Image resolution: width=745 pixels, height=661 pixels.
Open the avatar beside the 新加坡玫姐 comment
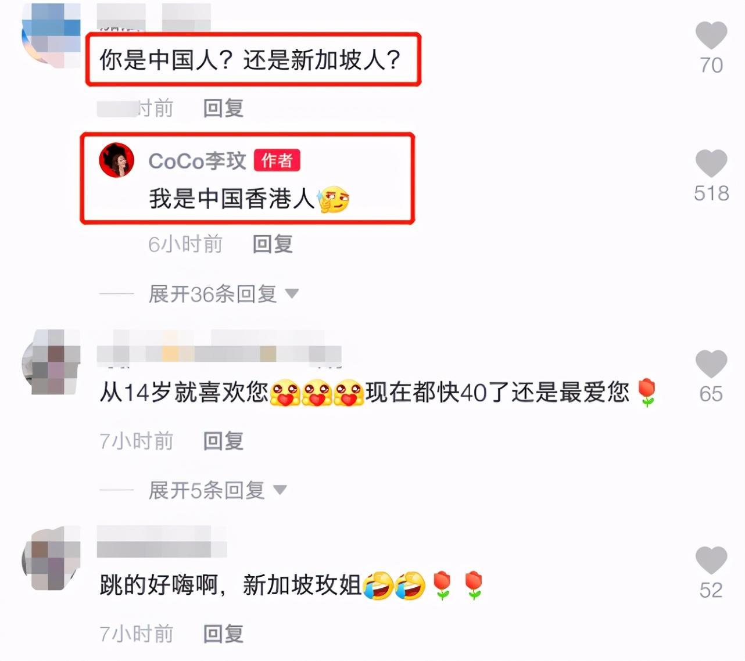tap(51, 558)
